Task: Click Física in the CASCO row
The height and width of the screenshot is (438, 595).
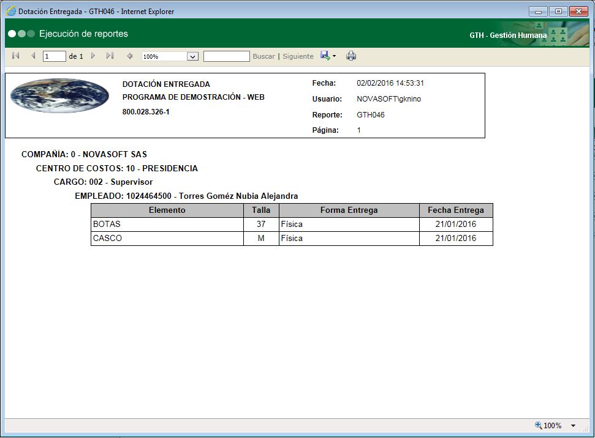Action: (x=349, y=239)
